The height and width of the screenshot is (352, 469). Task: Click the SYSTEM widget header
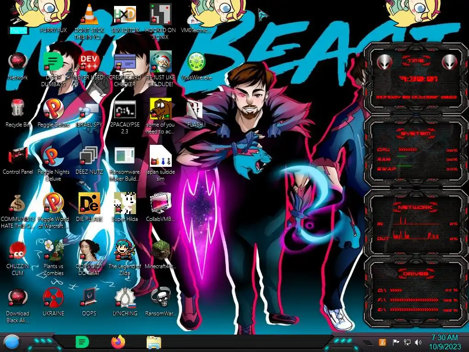(x=415, y=133)
